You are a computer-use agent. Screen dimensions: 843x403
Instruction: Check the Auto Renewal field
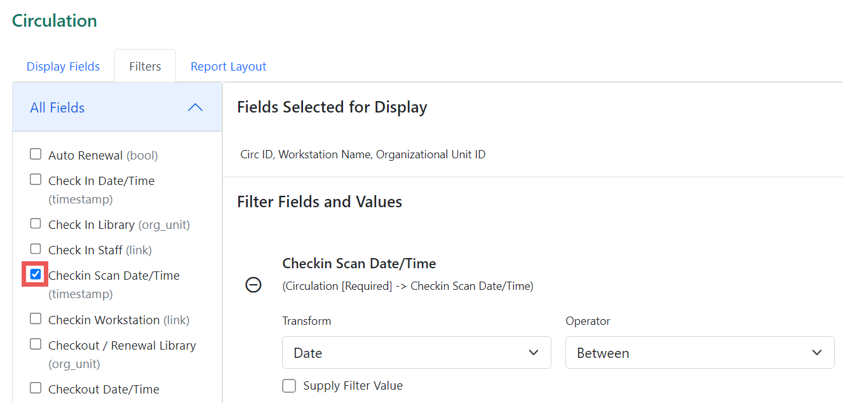coord(35,154)
